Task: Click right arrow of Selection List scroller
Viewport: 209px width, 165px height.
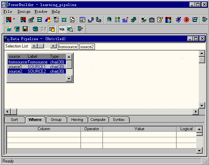Action: click(53, 46)
